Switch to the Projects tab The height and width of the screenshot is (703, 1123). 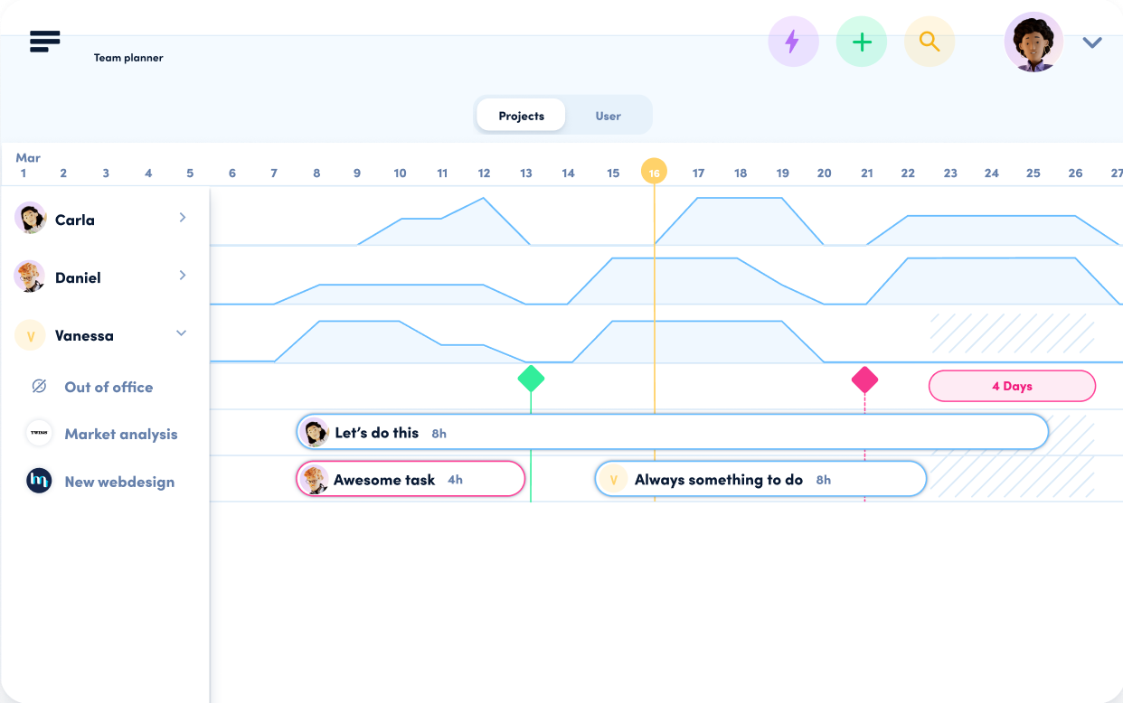click(522, 116)
